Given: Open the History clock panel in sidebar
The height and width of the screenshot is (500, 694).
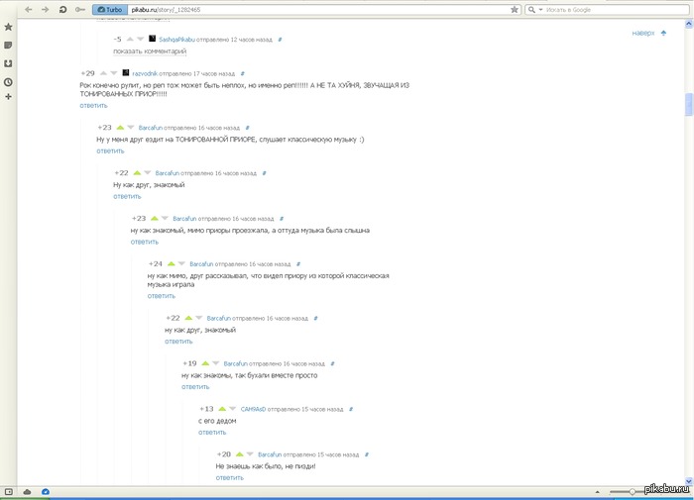Looking at the screenshot, I should pos(8,81).
